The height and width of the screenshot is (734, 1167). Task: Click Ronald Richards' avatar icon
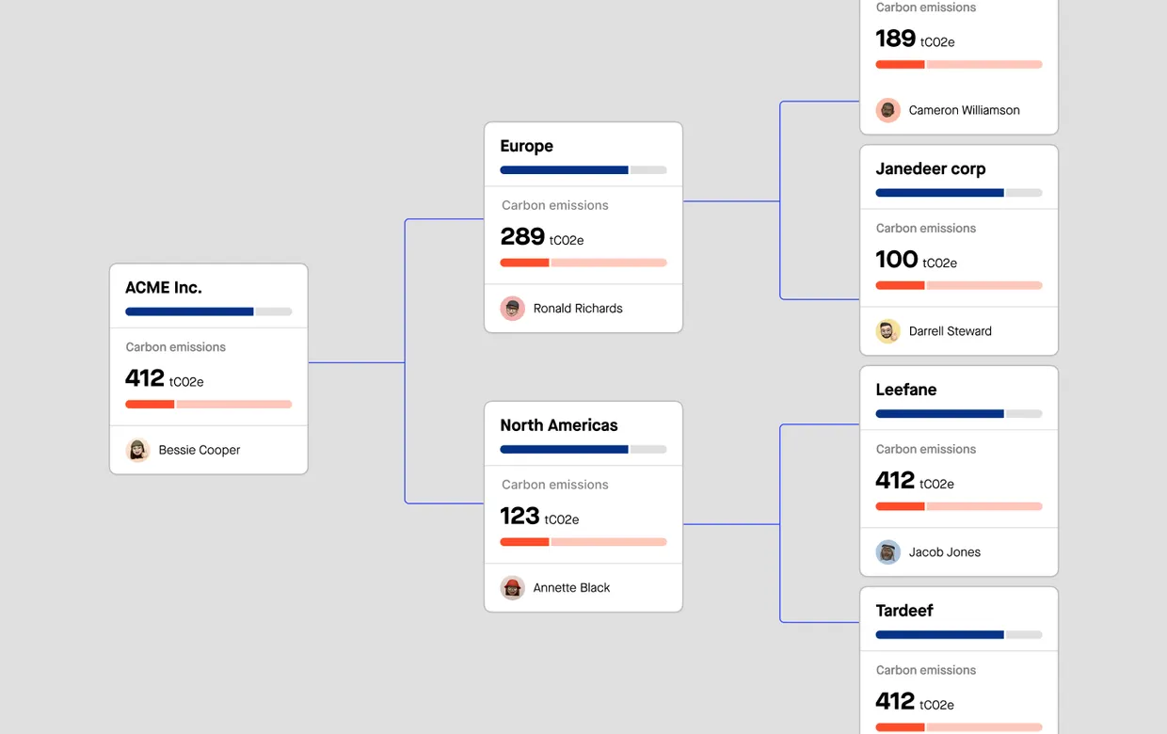[x=513, y=309]
